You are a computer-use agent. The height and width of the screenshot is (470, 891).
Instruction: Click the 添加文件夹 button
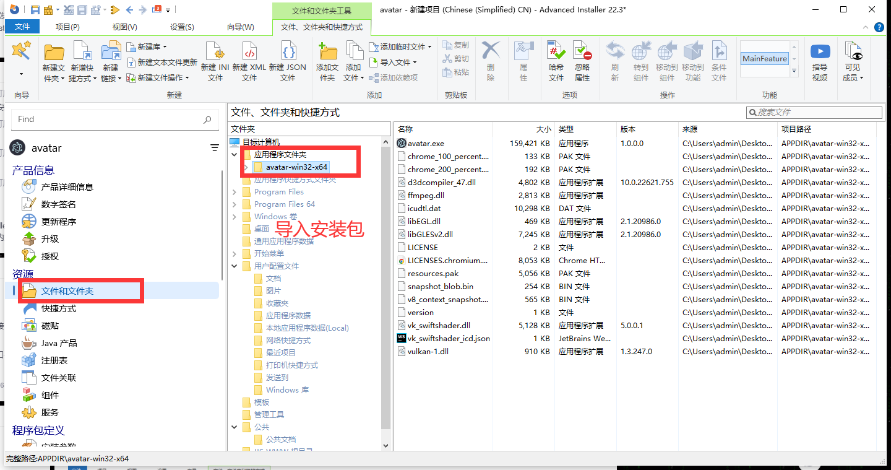(327, 60)
